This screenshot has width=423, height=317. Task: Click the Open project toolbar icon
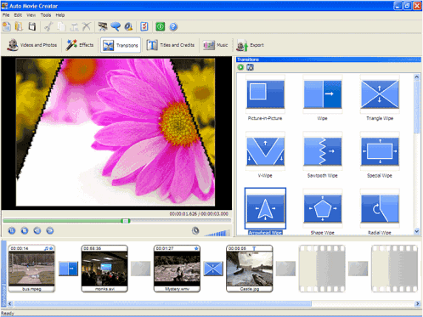tap(19, 27)
